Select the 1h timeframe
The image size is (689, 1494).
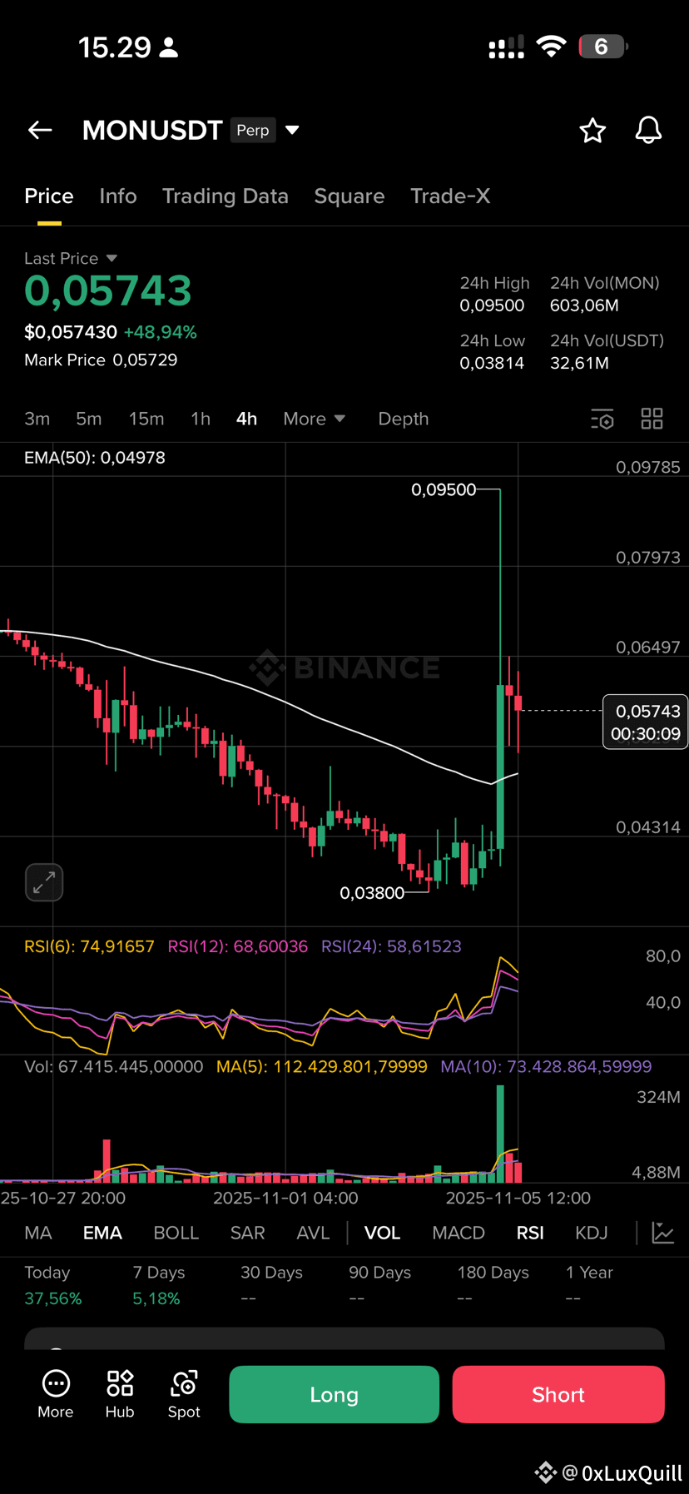coord(201,419)
